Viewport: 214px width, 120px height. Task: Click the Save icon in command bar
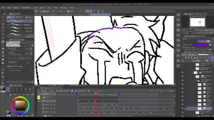pyautogui.click(x=47, y=11)
